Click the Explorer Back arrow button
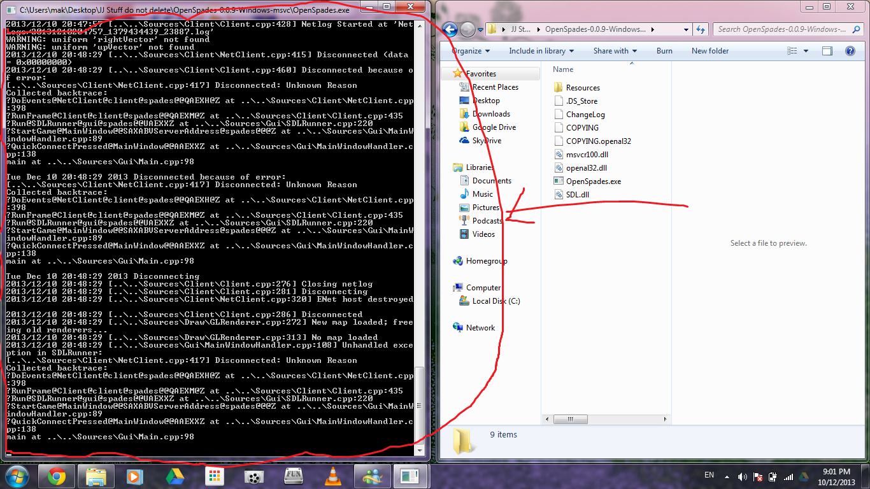Screen dimensions: 870x489 pyautogui.click(x=450, y=29)
